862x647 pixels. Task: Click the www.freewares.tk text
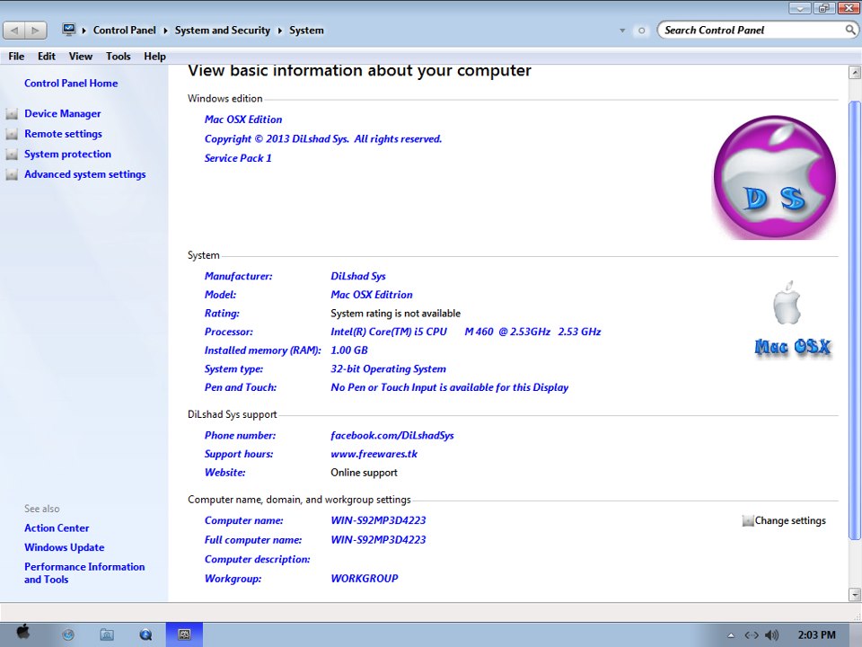(374, 454)
